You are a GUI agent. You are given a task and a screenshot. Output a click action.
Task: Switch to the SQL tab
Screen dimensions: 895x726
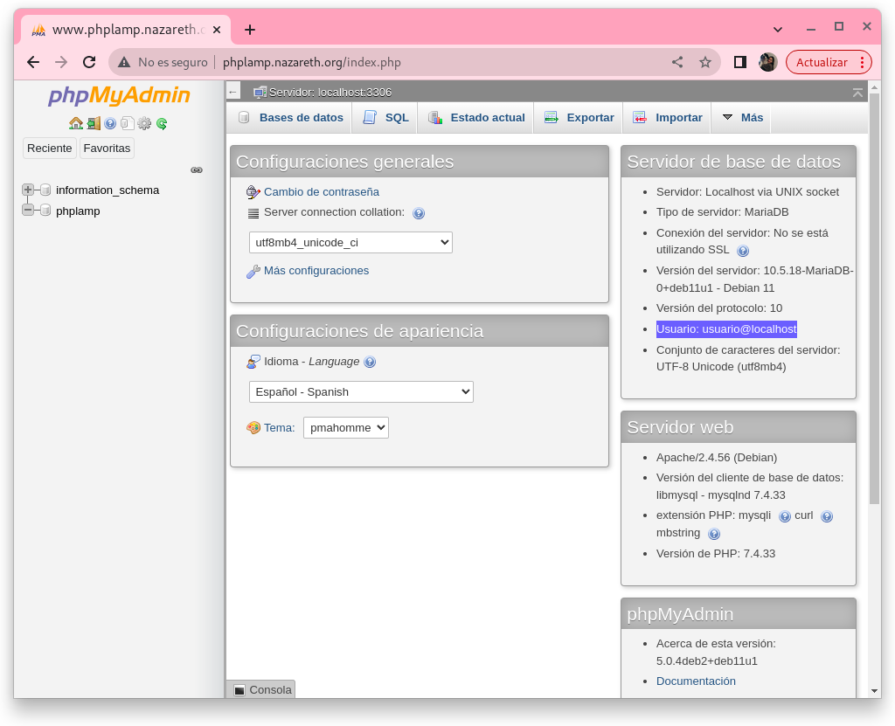click(x=386, y=117)
